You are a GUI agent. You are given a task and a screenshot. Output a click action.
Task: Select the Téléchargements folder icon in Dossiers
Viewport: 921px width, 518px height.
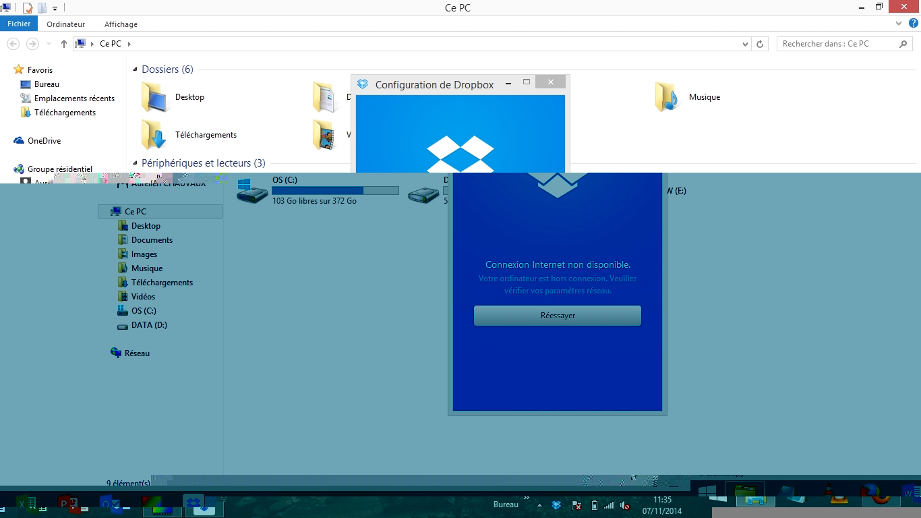coord(154,135)
